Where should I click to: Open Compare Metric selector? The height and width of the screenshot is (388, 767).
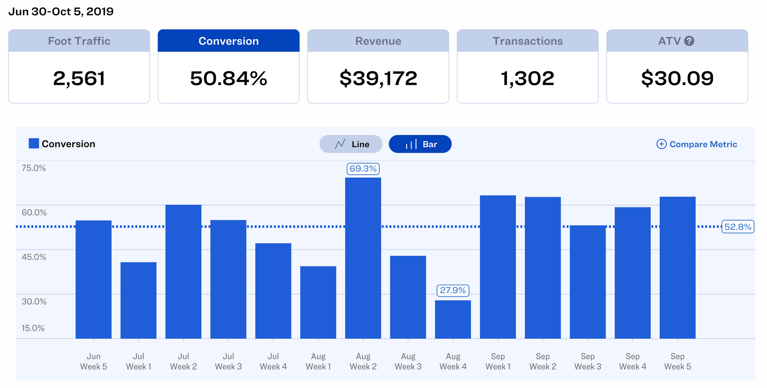coord(697,144)
